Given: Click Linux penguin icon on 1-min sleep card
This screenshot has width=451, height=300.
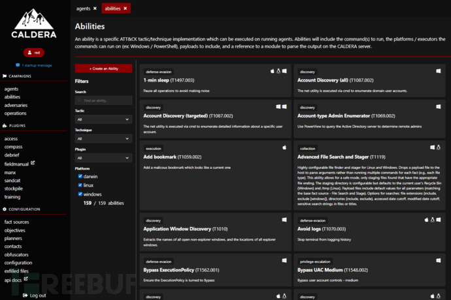Looking at the screenshot, I should 278,70.
